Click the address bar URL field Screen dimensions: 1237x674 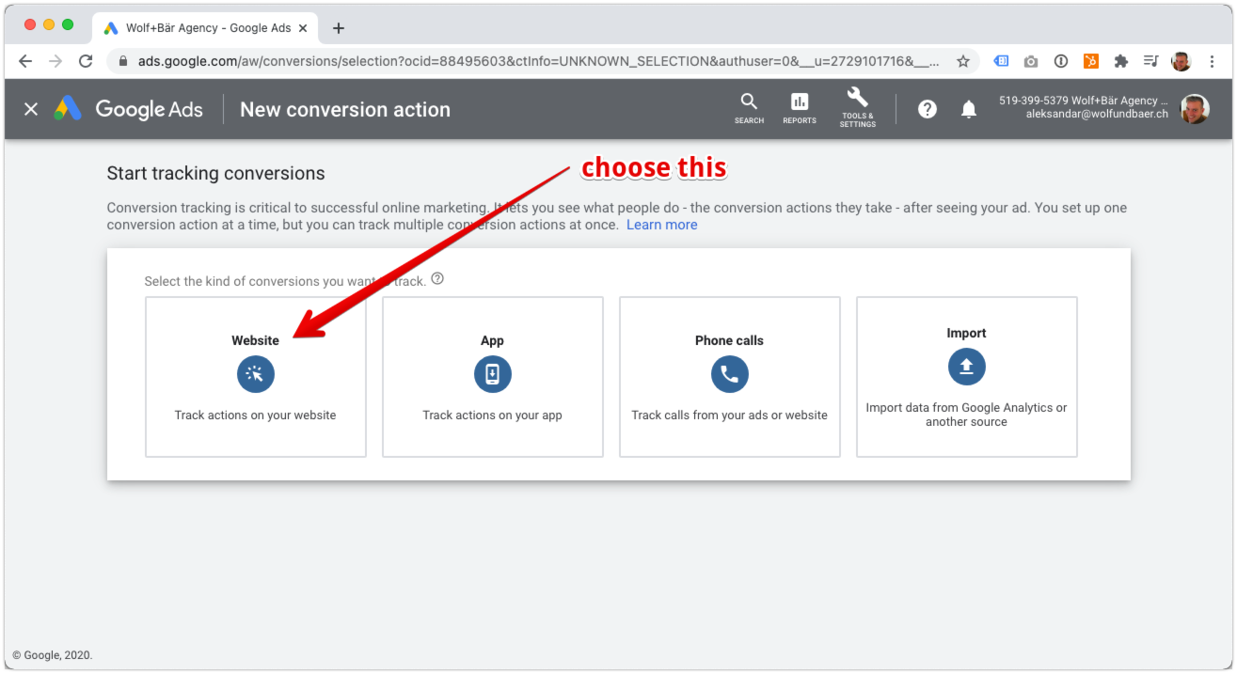click(527, 60)
